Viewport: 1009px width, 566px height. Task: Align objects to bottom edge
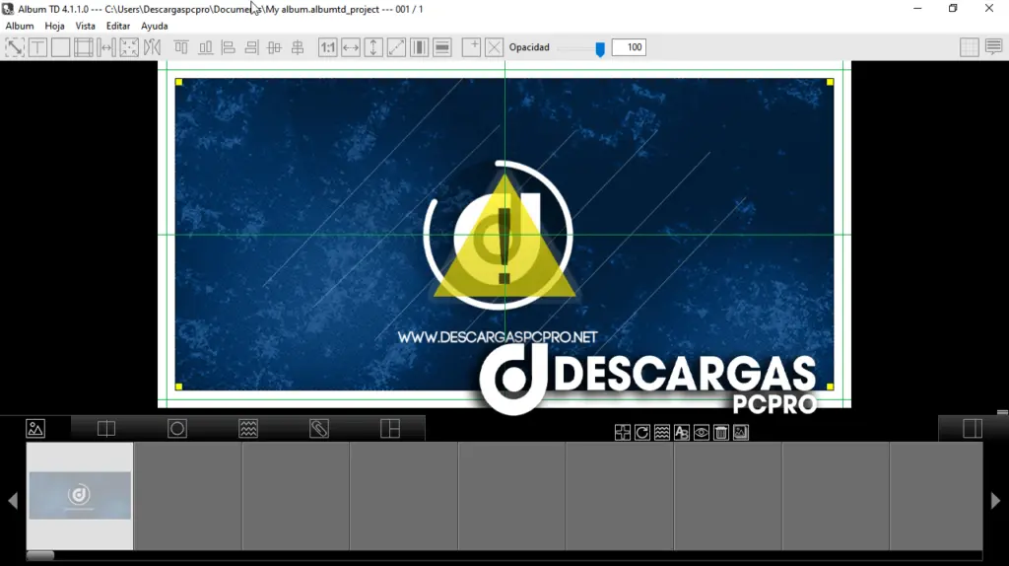(205, 47)
